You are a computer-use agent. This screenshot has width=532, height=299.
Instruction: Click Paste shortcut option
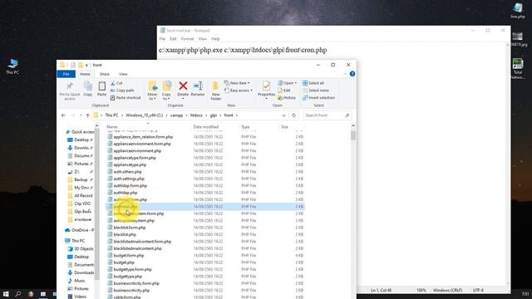126,98
